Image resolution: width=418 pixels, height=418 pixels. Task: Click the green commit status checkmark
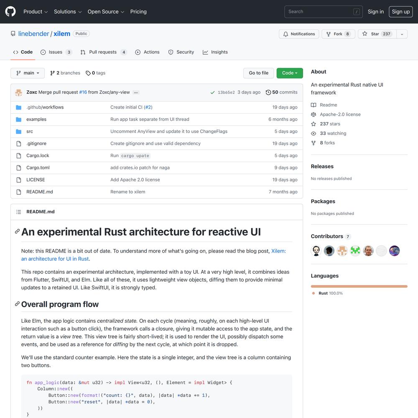[212, 92]
